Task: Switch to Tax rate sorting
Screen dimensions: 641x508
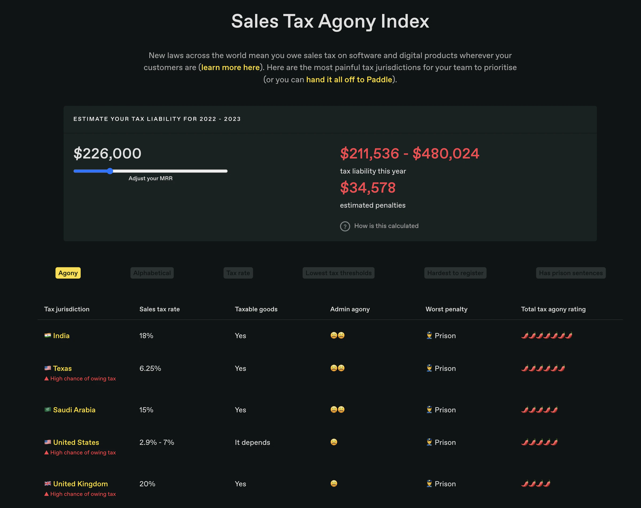Action: pos(238,273)
